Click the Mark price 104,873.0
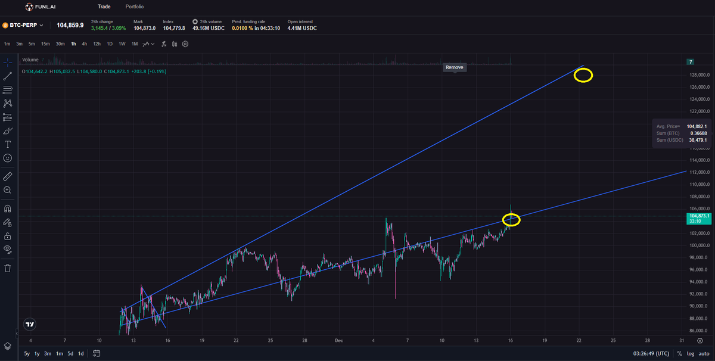This screenshot has height=361, width=715. pyautogui.click(x=145, y=28)
